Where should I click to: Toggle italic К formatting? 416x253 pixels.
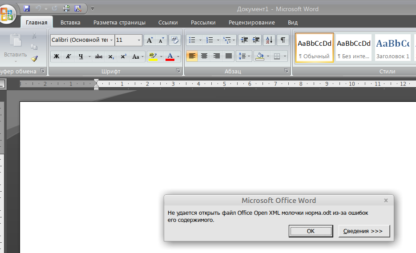pos(68,56)
